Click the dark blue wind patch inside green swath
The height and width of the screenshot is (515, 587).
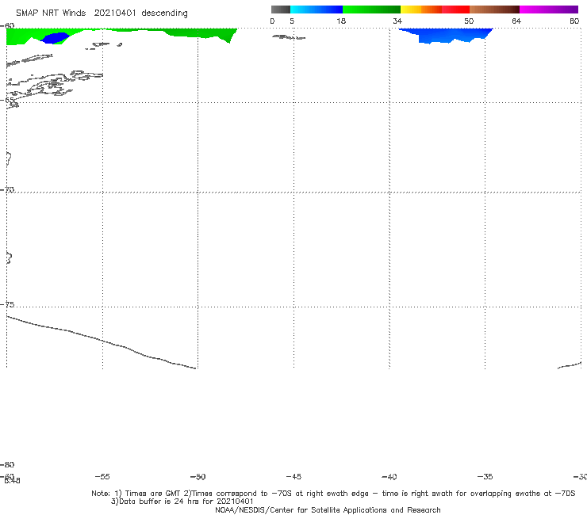[x=55, y=38]
